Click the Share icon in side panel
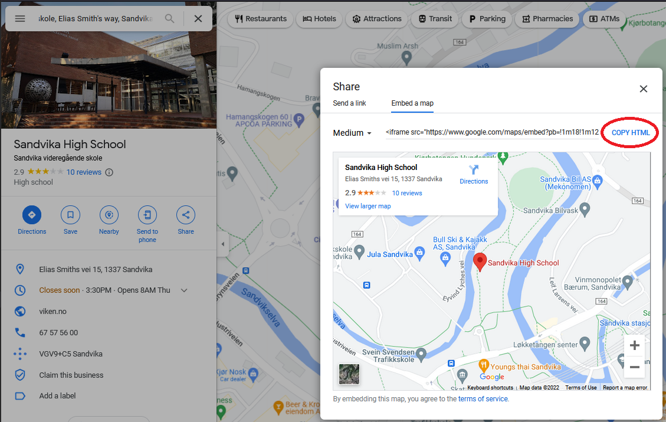The image size is (666, 422). pyautogui.click(x=186, y=215)
